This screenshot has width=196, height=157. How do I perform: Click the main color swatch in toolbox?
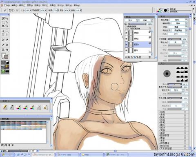click(3, 55)
